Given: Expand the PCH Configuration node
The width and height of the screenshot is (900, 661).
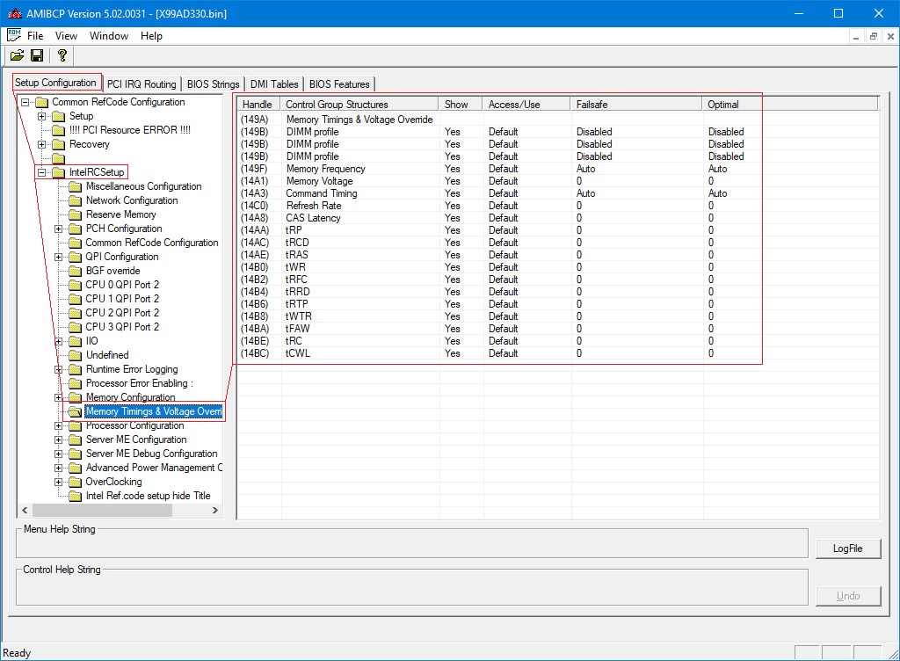Looking at the screenshot, I should (x=58, y=229).
